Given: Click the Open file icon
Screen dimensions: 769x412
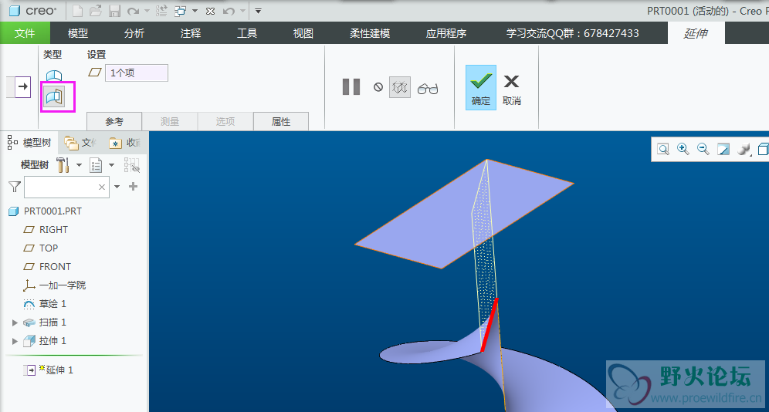Looking at the screenshot, I should (96, 11).
